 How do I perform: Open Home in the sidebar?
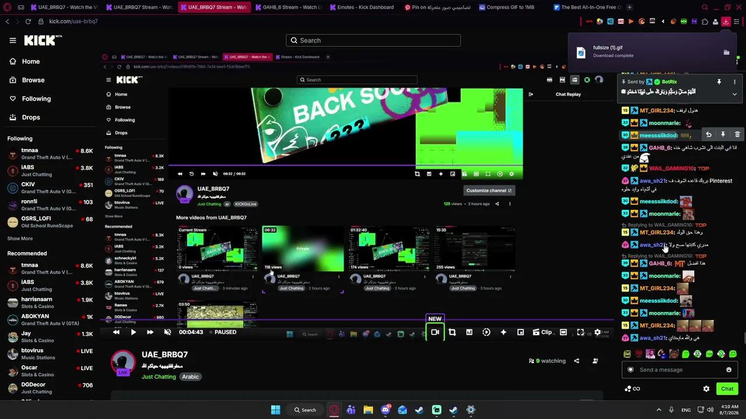[x=31, y=61]
